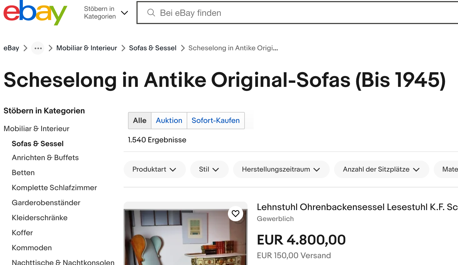Switch to the Sofort-Kaufen tab
The height and width of the screenshot is (265, 458).
(x=216, y=120)
